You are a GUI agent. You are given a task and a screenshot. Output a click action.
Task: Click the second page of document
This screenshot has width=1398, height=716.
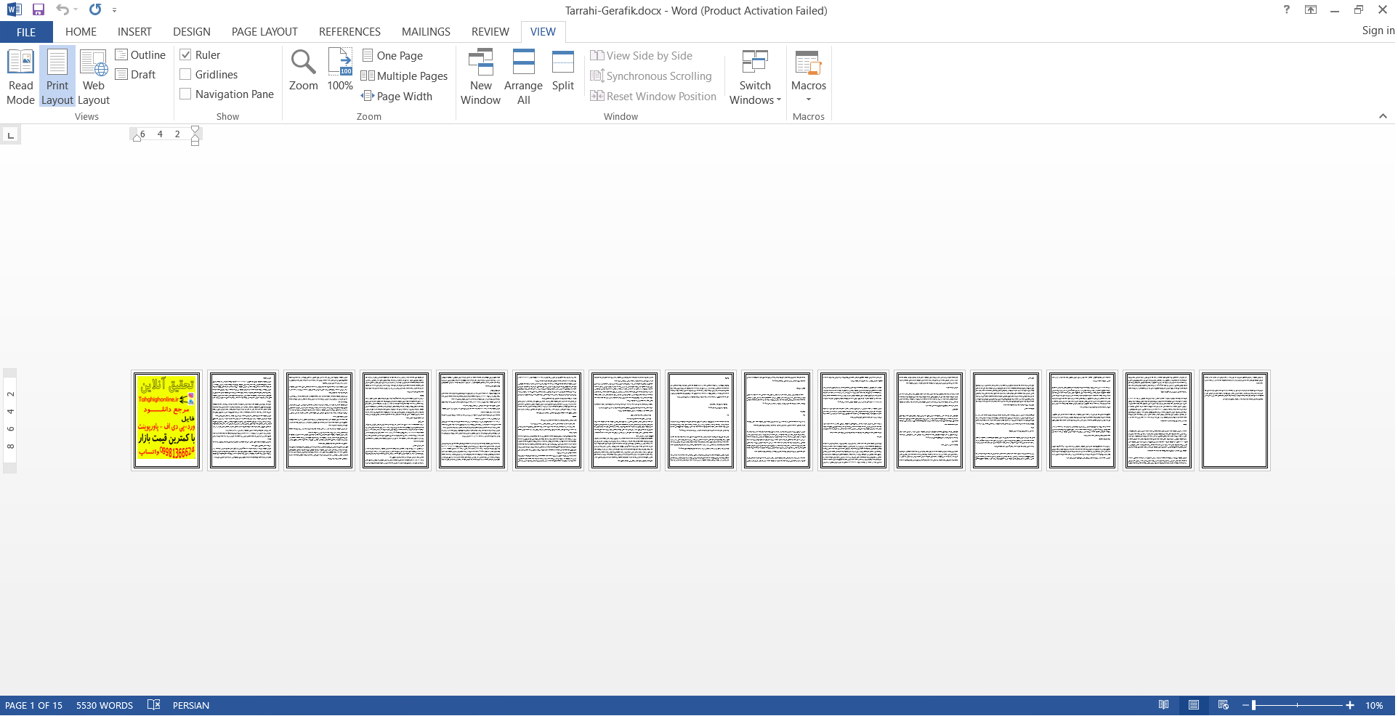[243, 421]
